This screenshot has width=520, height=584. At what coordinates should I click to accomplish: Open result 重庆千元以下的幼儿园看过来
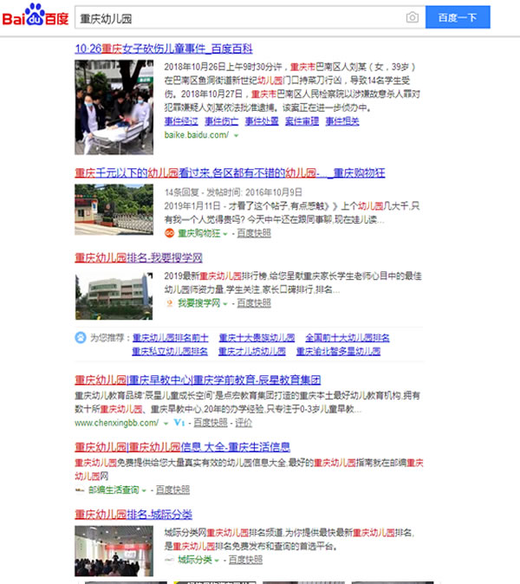[230, 172]
